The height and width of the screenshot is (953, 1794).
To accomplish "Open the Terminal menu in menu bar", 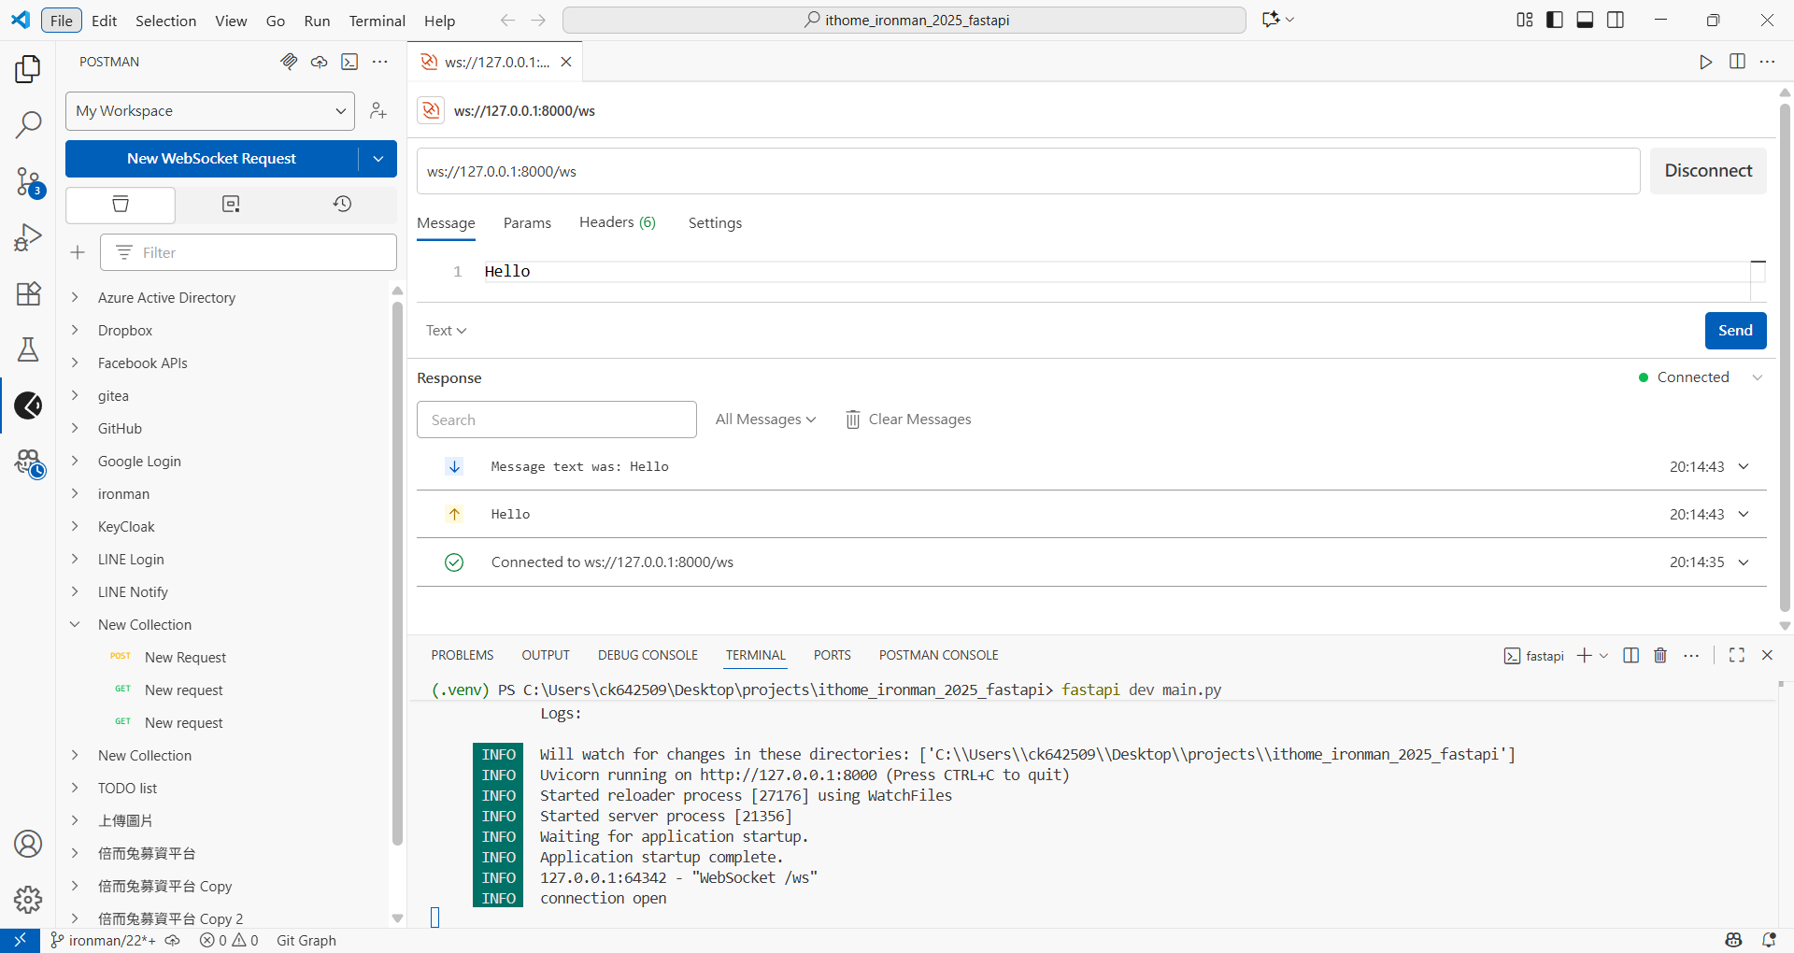I will pyautogui.click(x=377, y=21).
